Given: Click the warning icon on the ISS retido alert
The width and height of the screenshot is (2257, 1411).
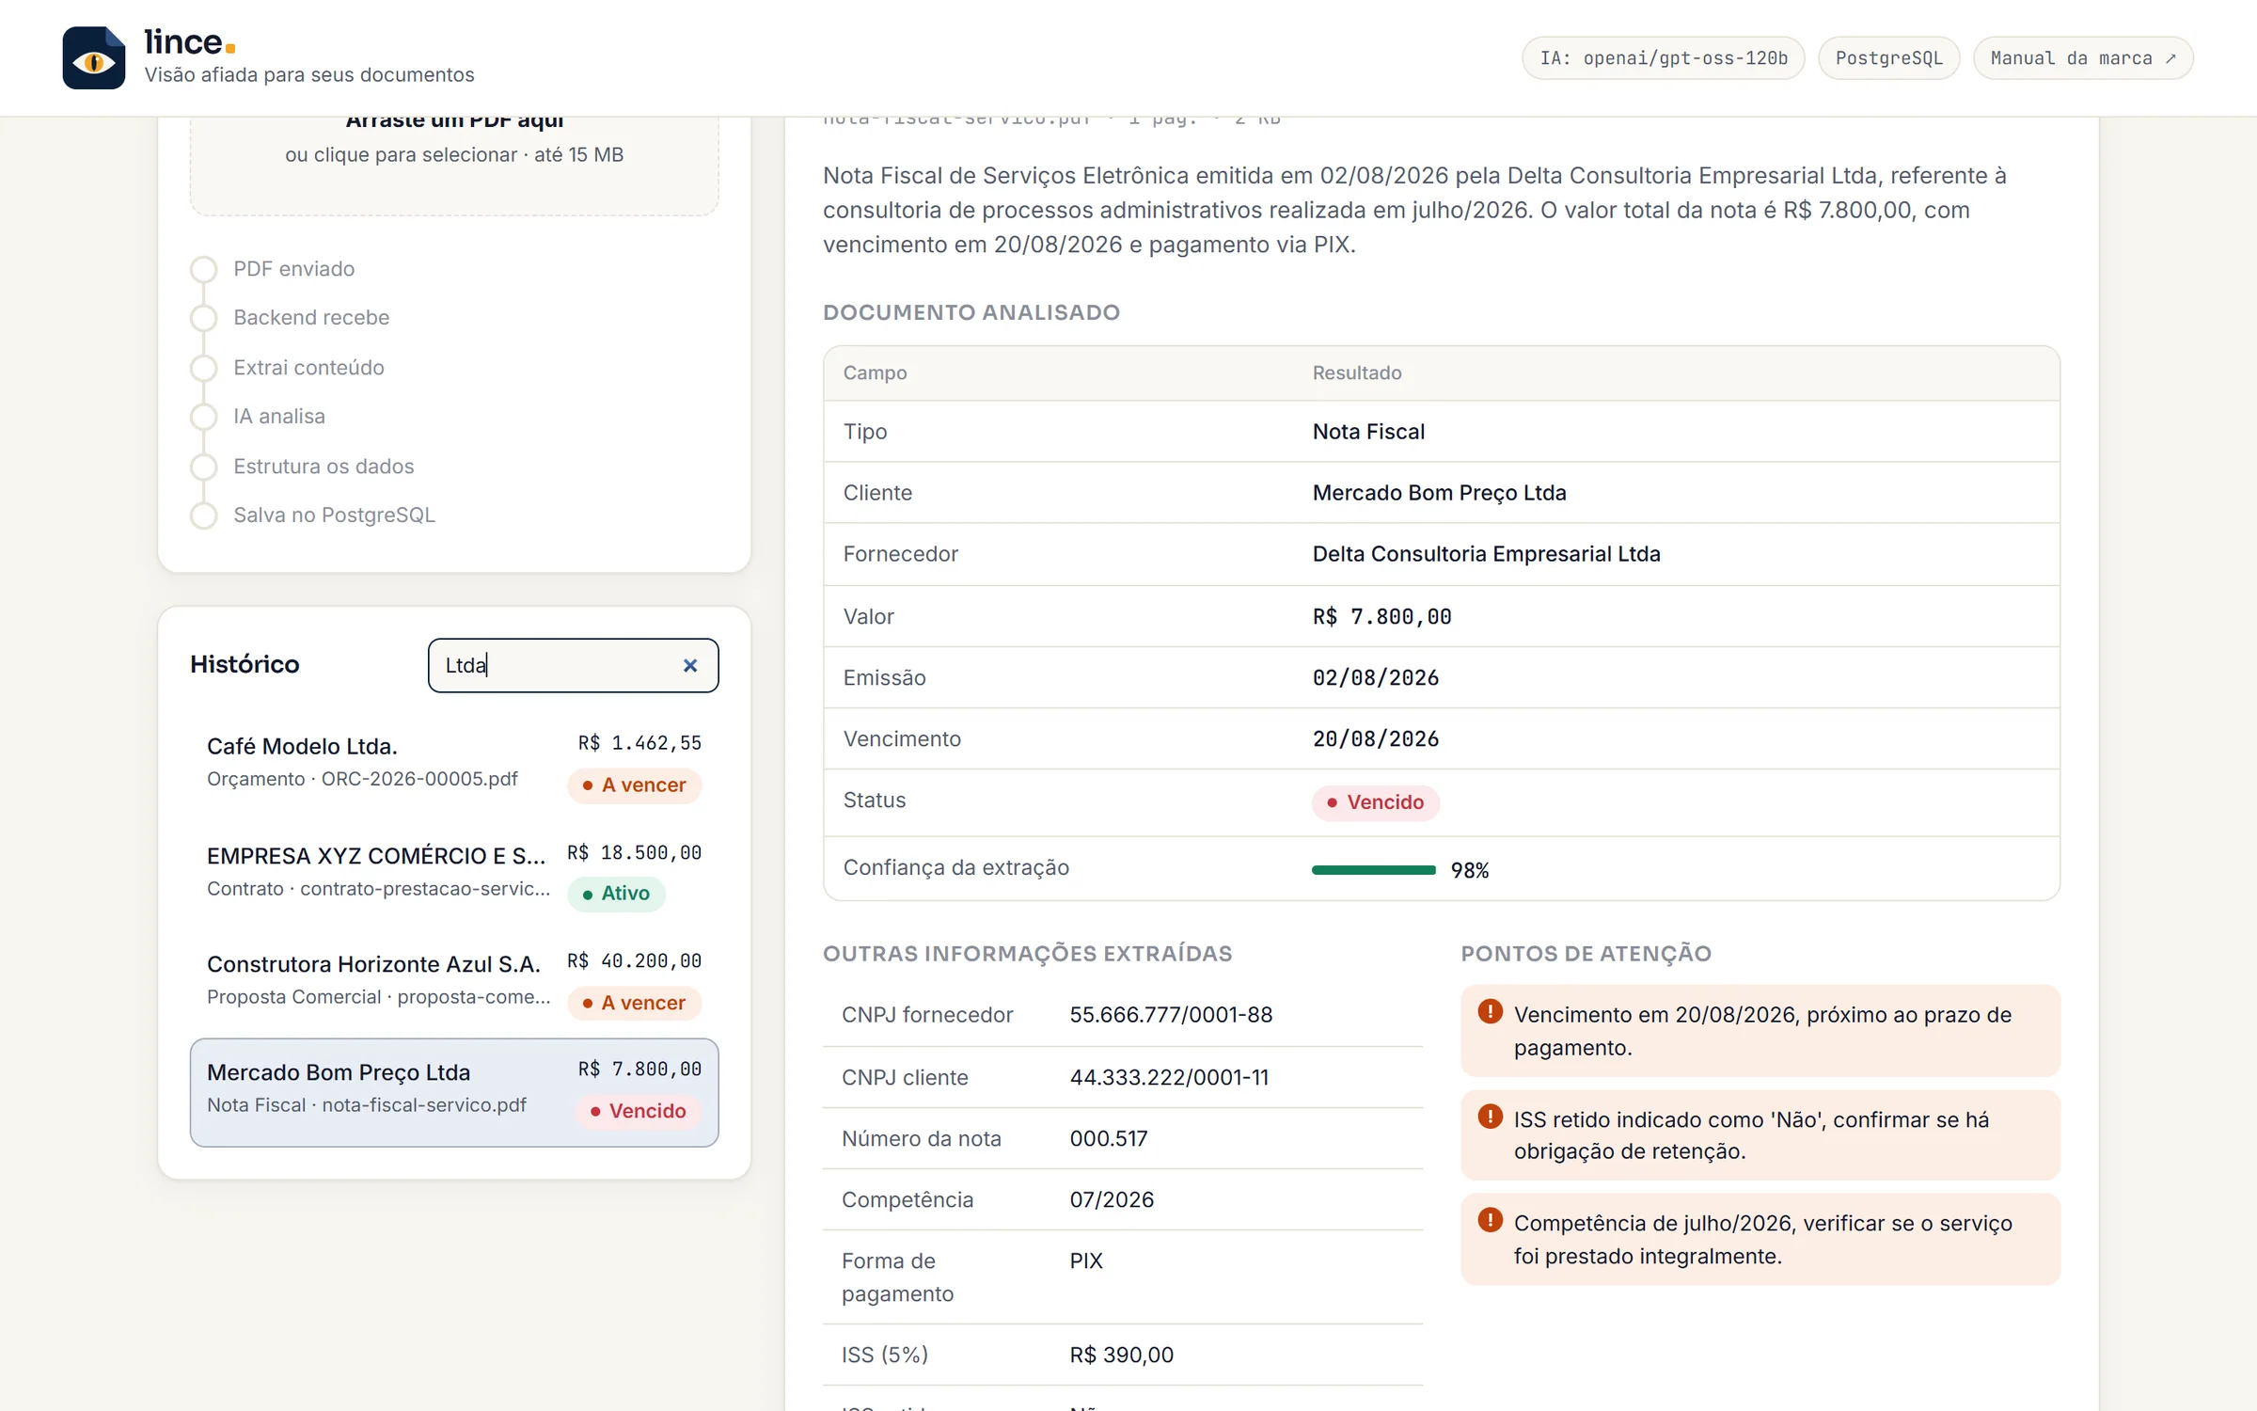Looking at the screenshot, I should 1491,1117.
